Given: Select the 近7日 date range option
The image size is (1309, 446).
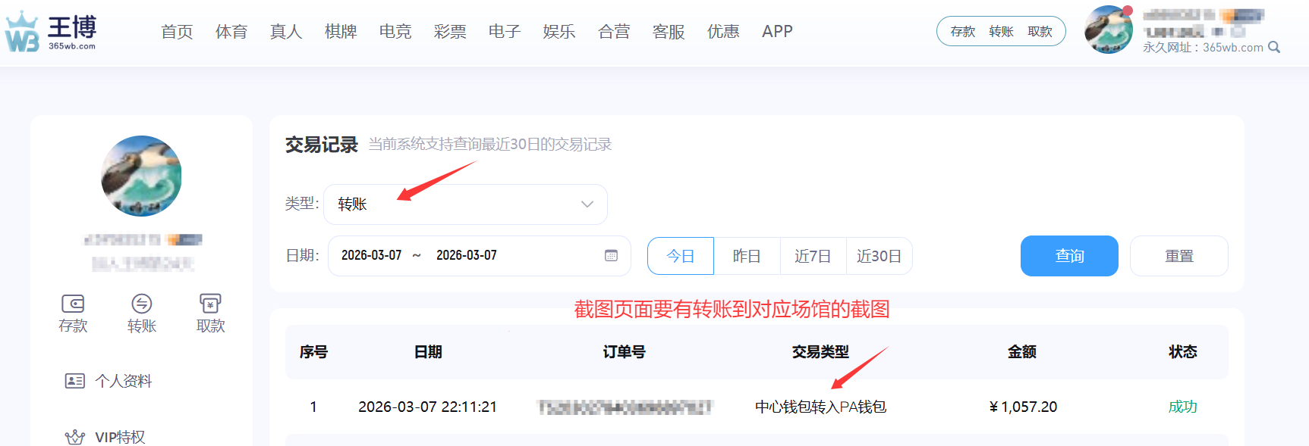Looking at the screenshot, I should (813, 256).
